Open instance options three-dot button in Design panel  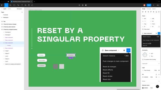159,33
